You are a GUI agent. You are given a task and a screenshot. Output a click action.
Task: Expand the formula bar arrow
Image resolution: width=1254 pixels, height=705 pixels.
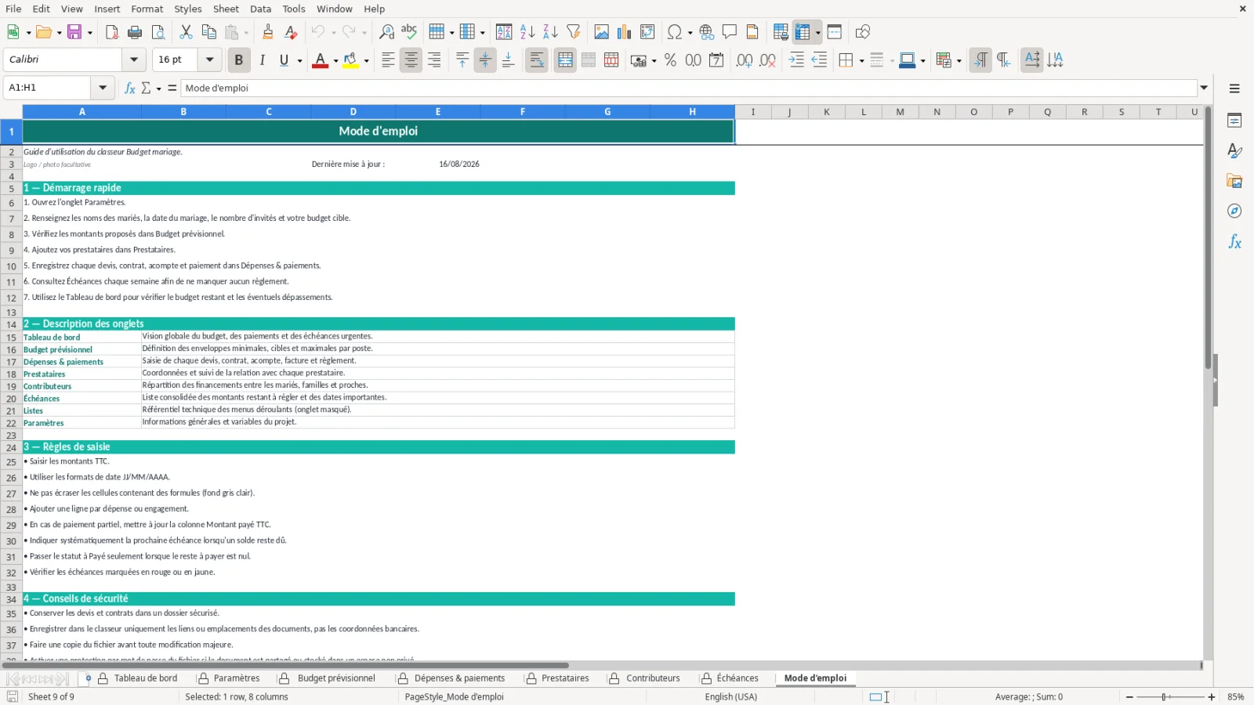coord(1204,88)
